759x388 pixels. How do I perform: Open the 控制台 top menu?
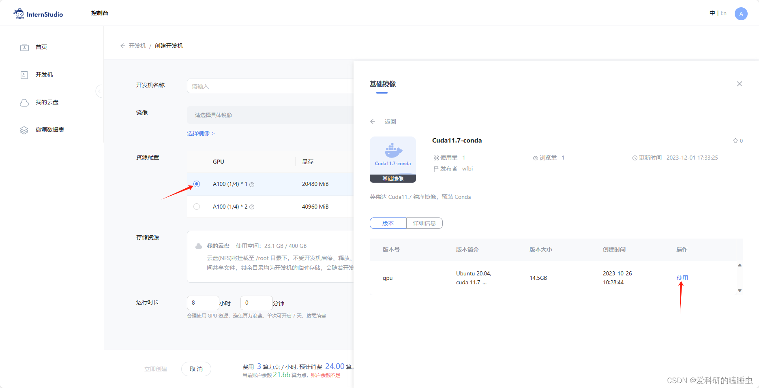point(100,13)
